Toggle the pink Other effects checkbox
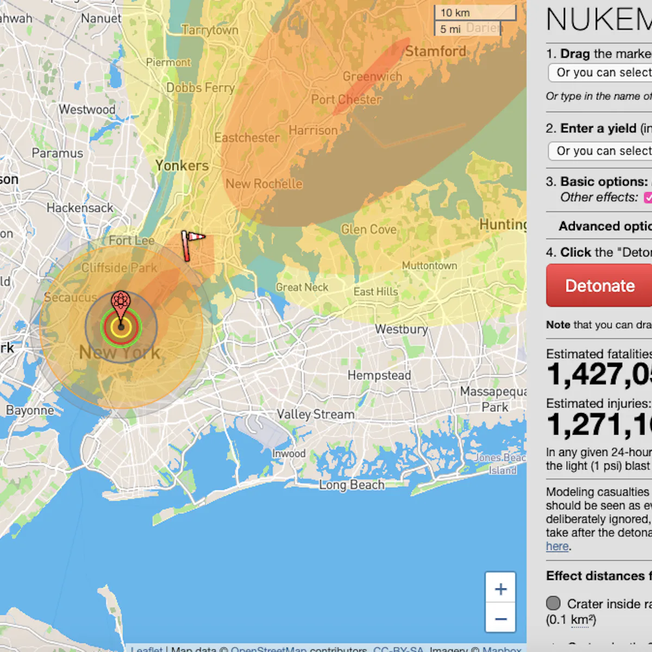Image resolution: width=652 pixels, height=652 pixels. pos(648,197)
